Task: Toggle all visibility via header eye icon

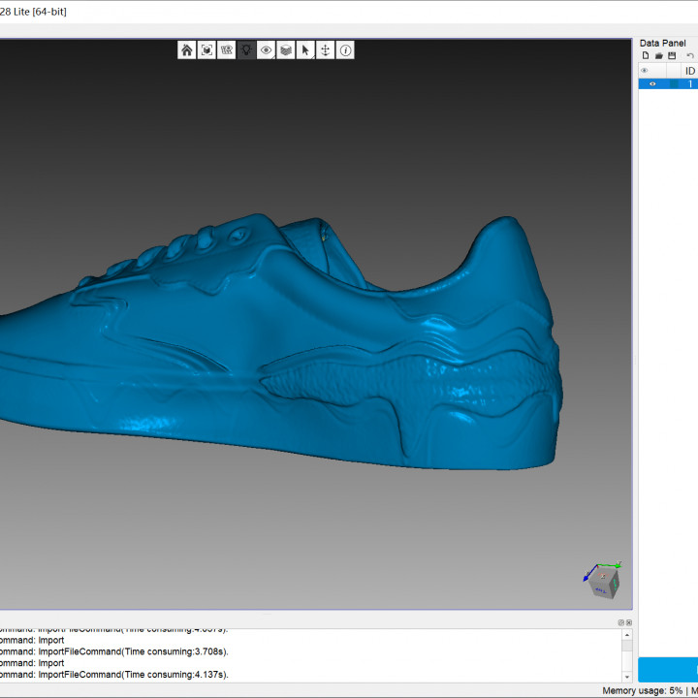Action: pyautogui.click(x=645, y=71)
